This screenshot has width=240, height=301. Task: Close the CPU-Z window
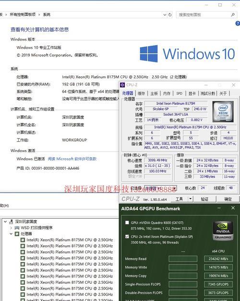tap(233, 85)
